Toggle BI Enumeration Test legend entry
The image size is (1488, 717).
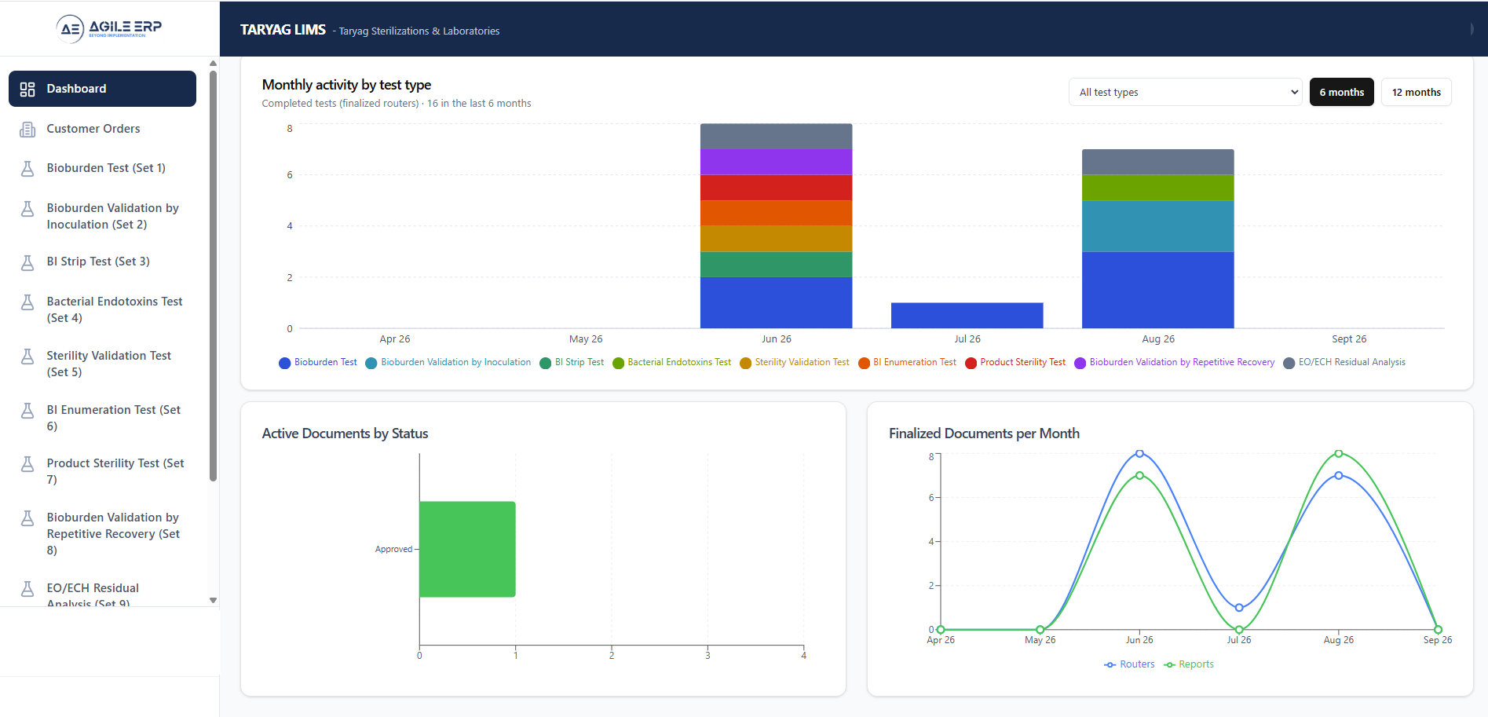tap(907, 362)
